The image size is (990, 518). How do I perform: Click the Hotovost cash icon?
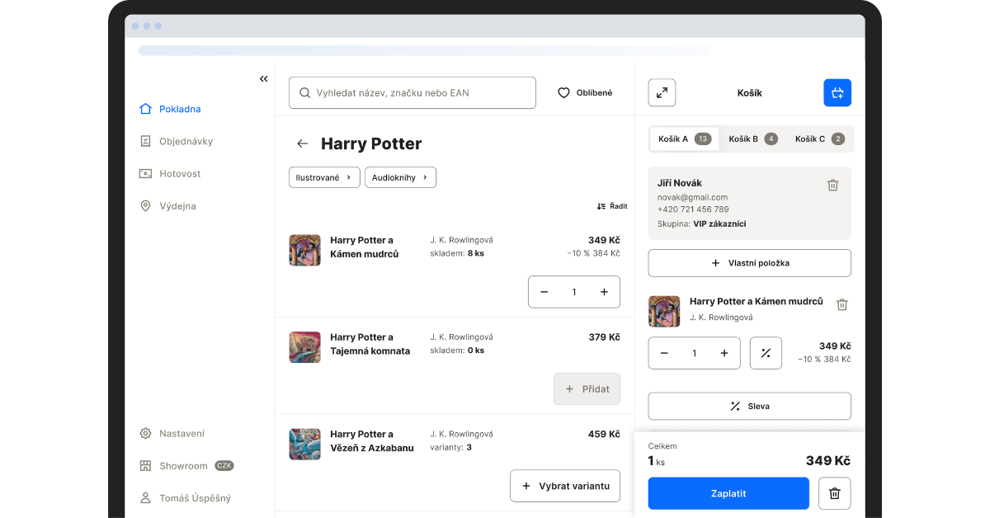point(146,174)
